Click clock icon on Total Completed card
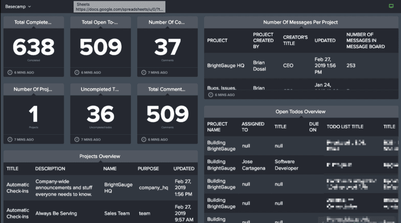401x223 pixels. pyautogui.click(x=10, y=72)
